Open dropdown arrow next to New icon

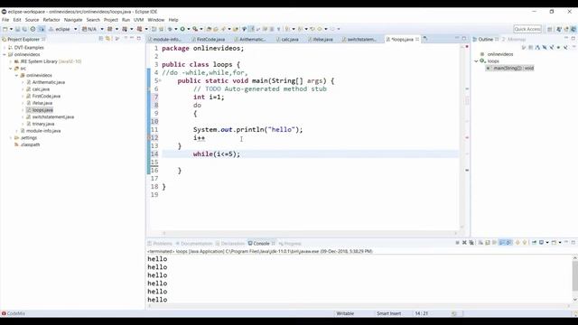(11, 29)
